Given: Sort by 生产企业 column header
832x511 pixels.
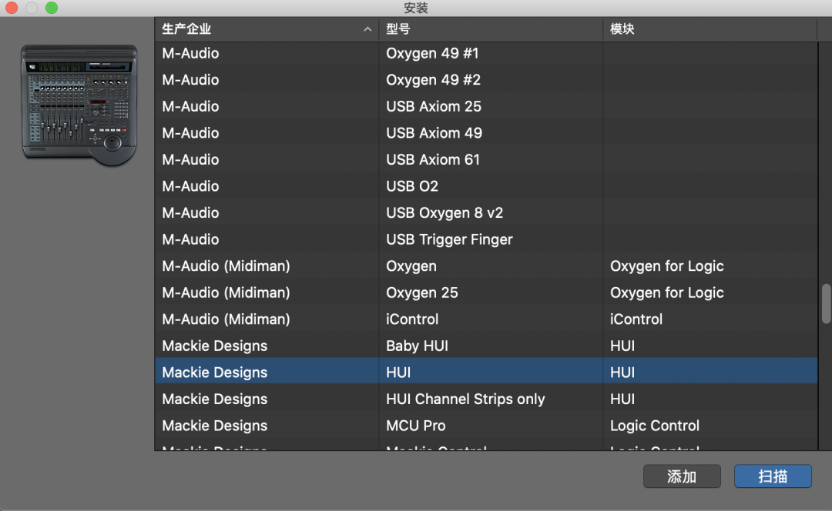Looking at the screenshot, I should [267, 29].
